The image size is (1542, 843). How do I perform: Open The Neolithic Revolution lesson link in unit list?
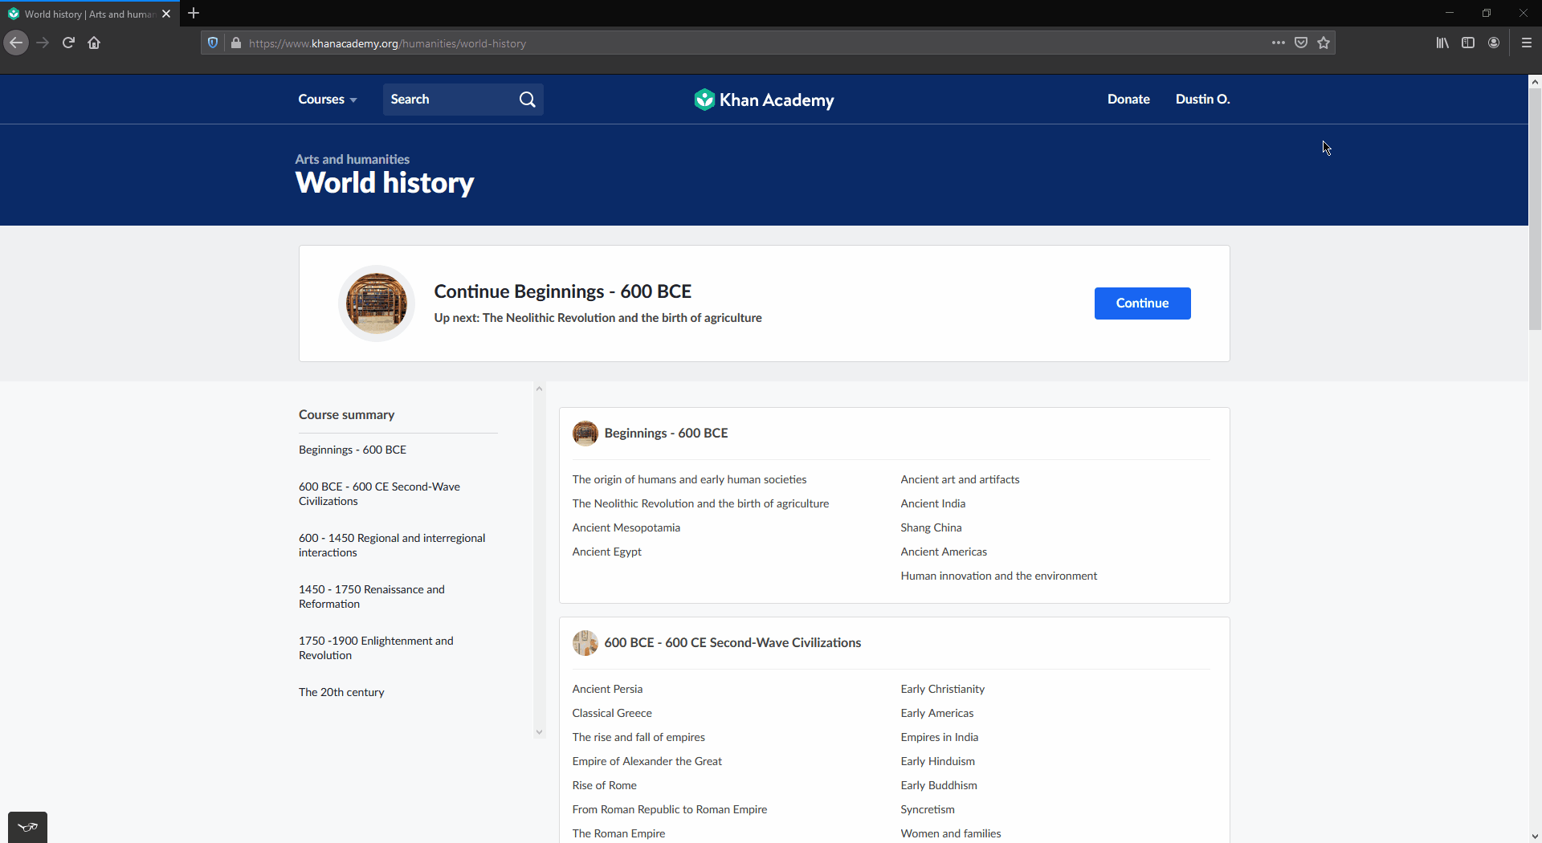tap(700, 503)
